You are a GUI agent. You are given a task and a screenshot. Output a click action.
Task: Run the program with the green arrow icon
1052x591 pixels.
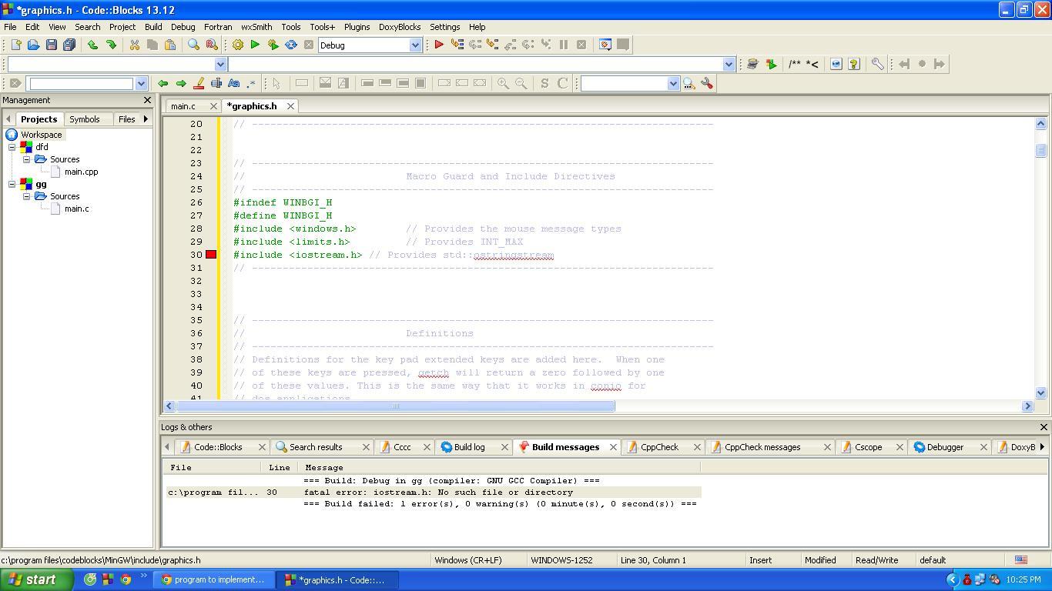pyautogui.click(x=255, y=45)
